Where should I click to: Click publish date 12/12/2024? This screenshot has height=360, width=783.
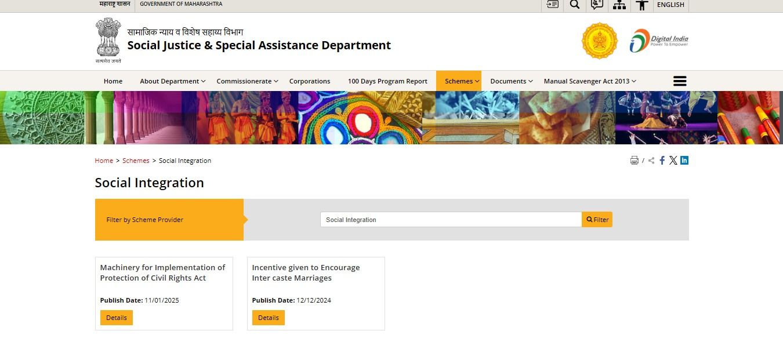(x=314, y=300)
